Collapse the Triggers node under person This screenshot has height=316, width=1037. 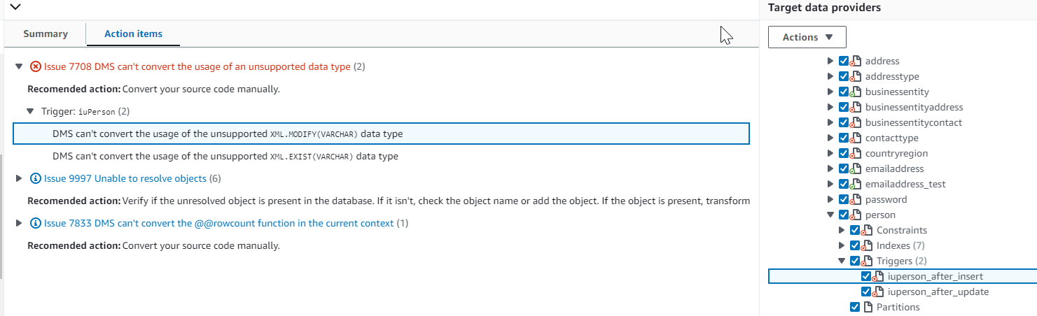click(842, 261)
